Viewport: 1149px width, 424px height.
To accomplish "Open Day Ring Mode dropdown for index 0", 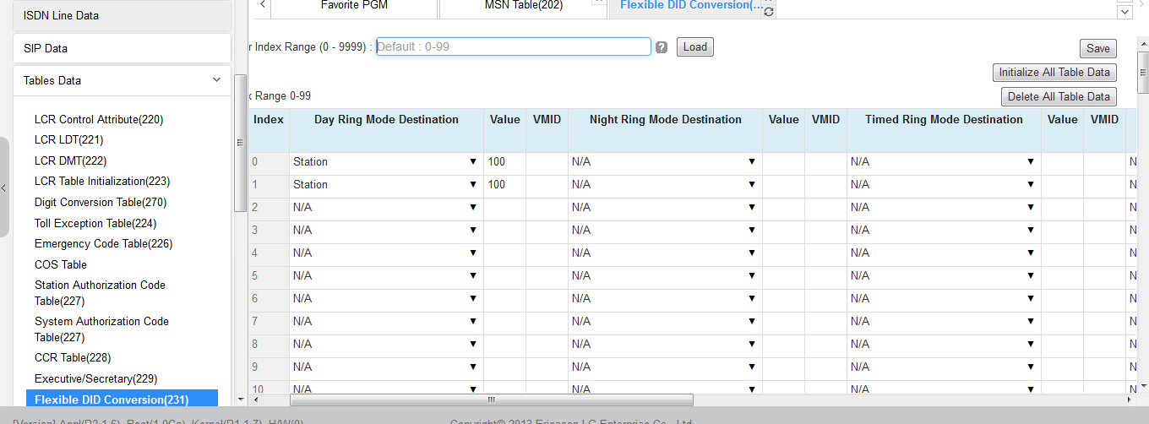I will (x=386, y=161).
